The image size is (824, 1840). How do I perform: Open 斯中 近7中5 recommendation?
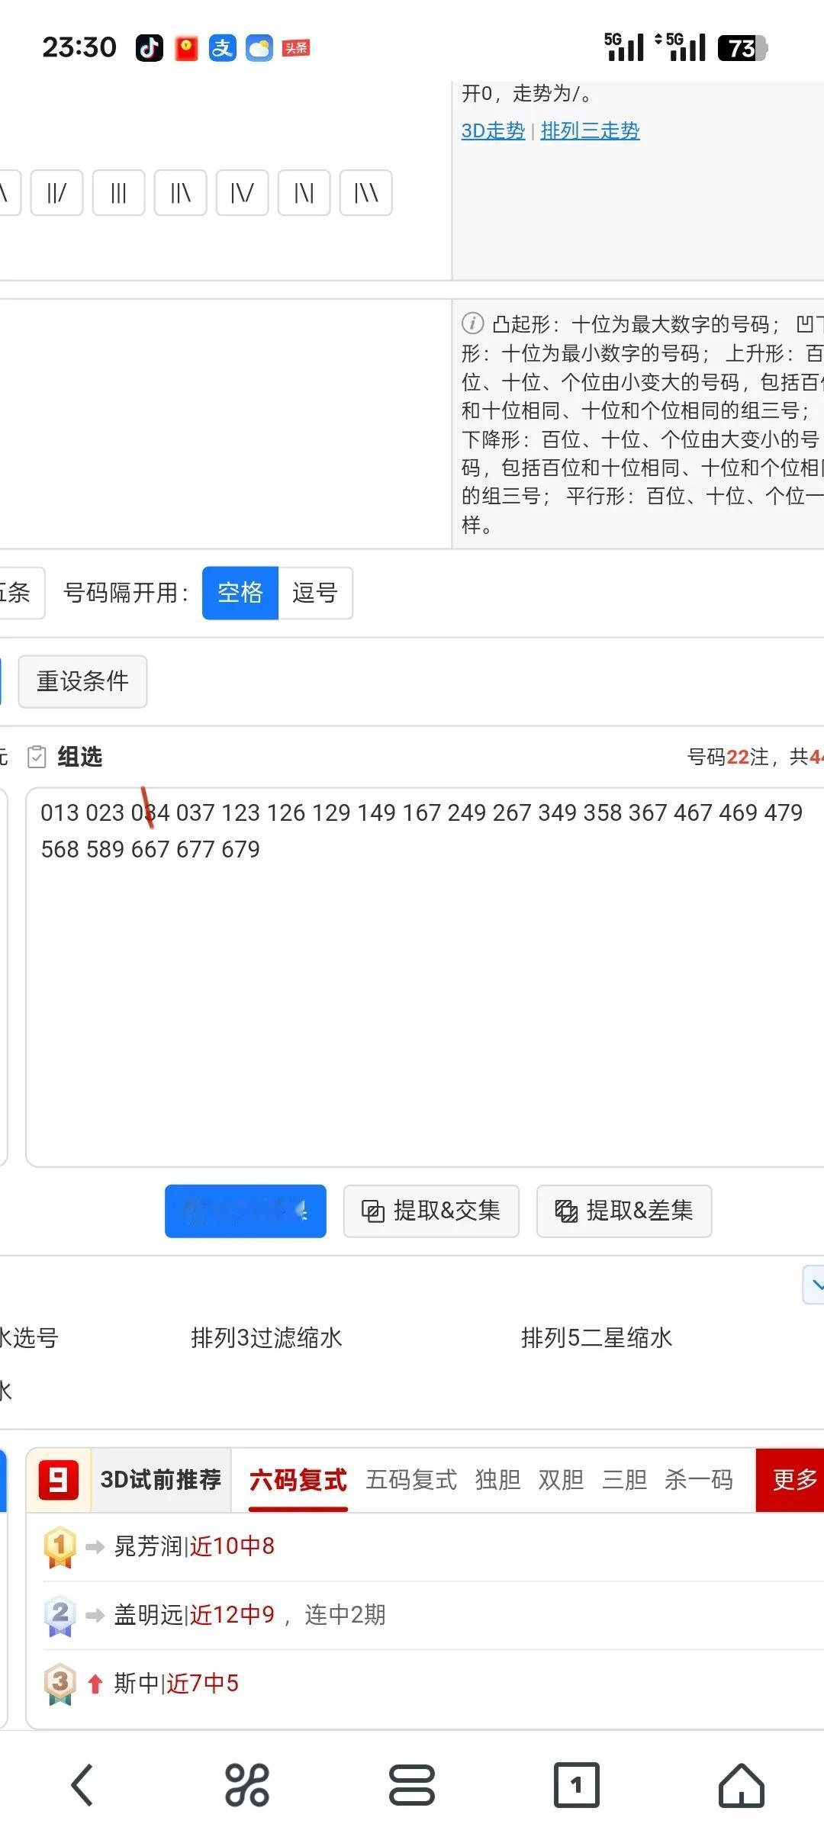(x=176, y=1683)
